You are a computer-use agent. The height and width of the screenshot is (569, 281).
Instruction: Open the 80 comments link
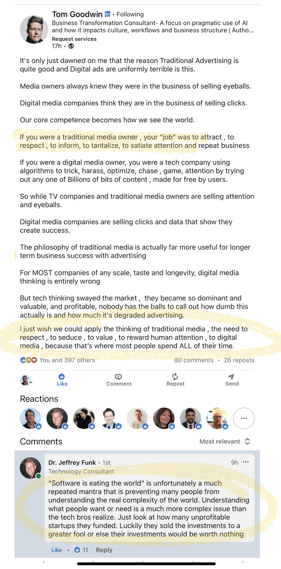tap(194, 360)
